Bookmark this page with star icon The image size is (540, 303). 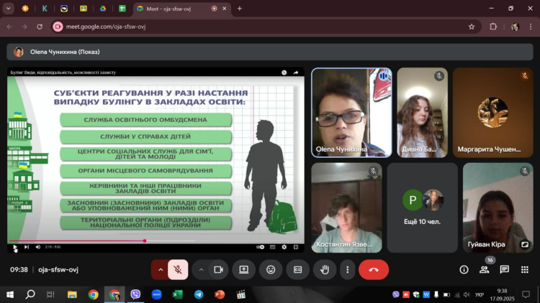click(x=472, y=27)
